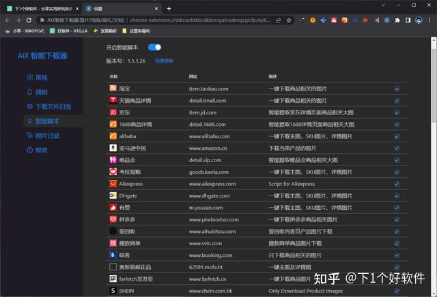The height and width of the screenshot is (297, 437).
Task: Open the 小苹 - XIAOYI.VC bookmark
Action: [25, 31]
